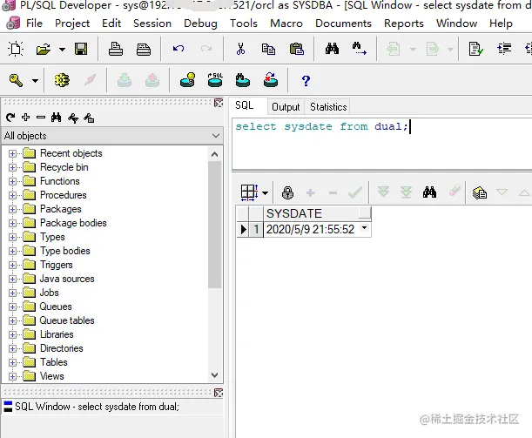The width and height of the screenshot is (532, 438).
Task: Click the SQL database icon
Action: click(215, 80)
